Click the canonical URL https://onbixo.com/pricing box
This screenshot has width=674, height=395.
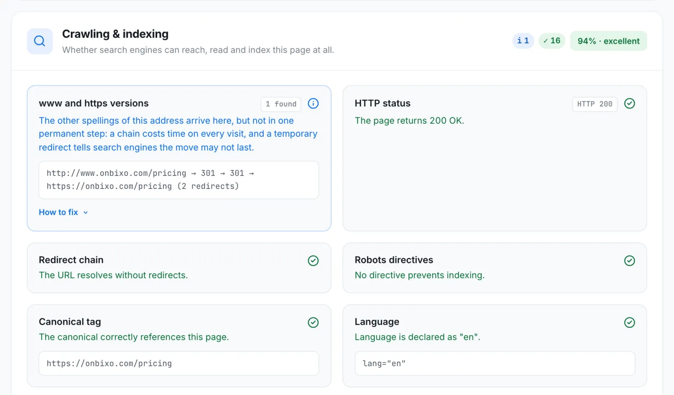click(179, 363)
